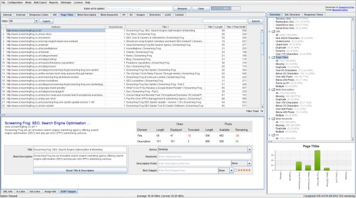Open the File menu
This screenshot has width=356, height=198.
(x=3, y=3)
